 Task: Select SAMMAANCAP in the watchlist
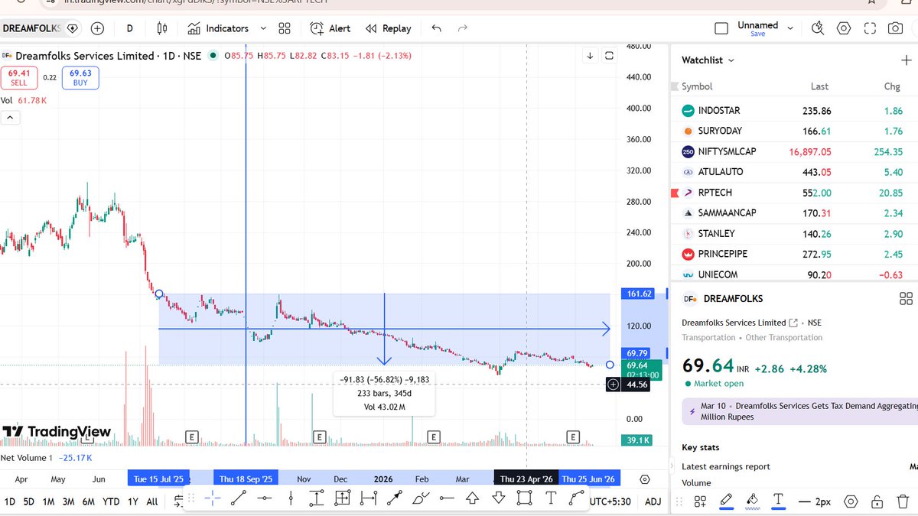pos(796,213)
